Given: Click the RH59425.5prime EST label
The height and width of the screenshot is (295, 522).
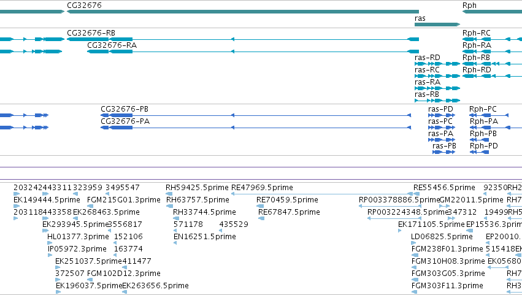Looking at the screenshot, I should pyautogui.click(x=197, y=188).
